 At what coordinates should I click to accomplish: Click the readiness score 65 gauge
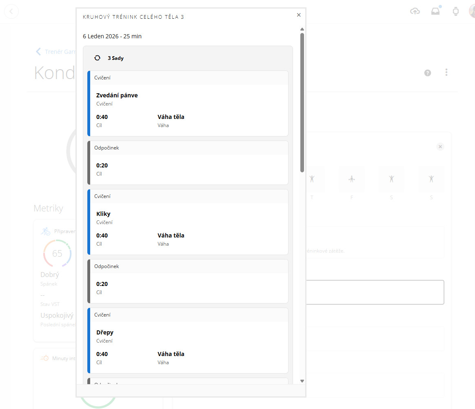click(x=57, y=253)
